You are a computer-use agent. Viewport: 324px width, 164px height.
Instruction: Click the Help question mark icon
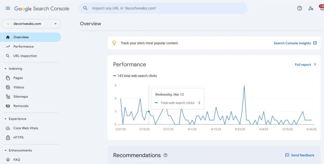coord(299,9)
